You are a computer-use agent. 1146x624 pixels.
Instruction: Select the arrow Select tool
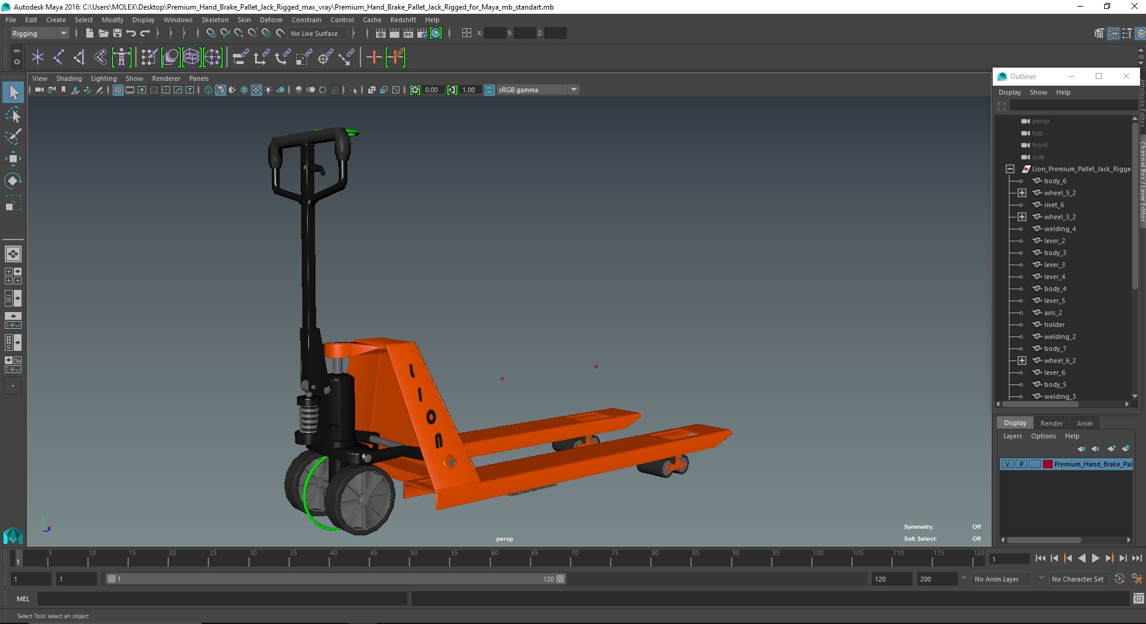pyautogui.click(x=13, y=92)
